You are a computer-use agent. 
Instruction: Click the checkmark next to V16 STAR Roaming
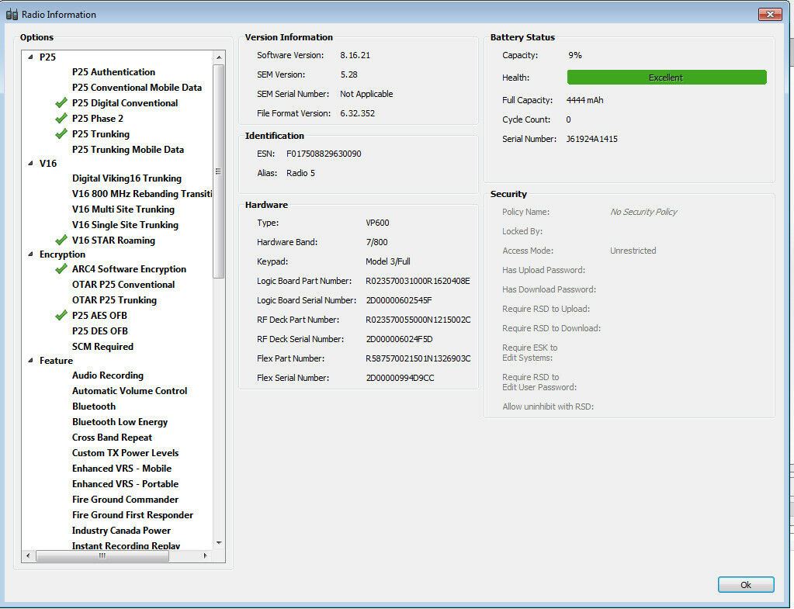pyautogui.click(x=61, y=240)
